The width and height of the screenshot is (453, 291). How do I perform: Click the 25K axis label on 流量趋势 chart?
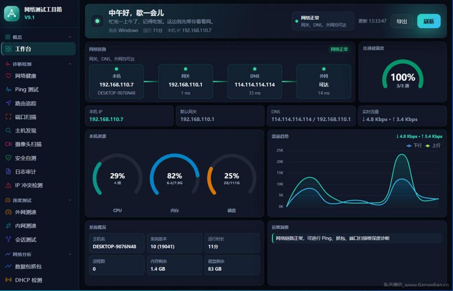[x=280, y=150]
